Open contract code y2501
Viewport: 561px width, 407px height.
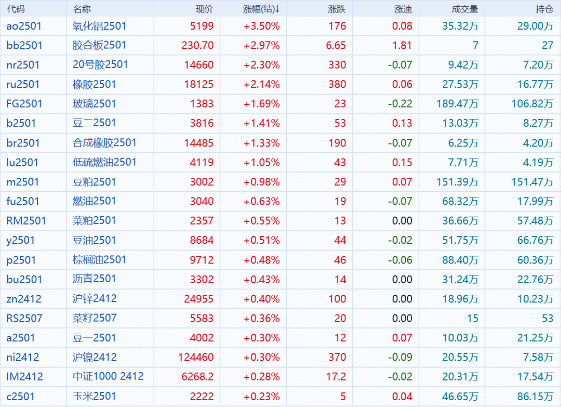(20, 240)
